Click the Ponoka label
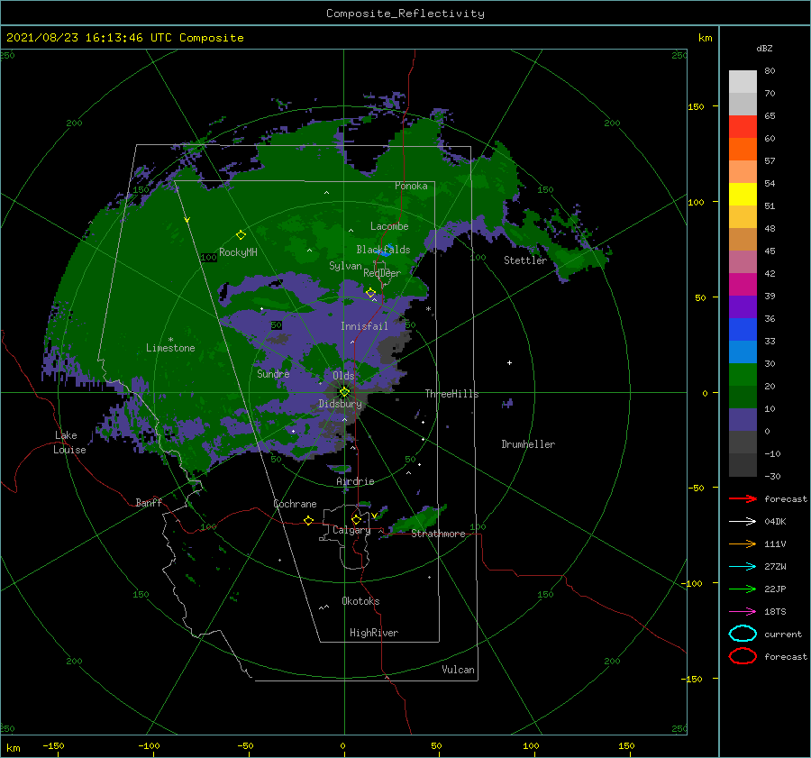811x758 pixels. pyautogui.click(x=411, y=186)
